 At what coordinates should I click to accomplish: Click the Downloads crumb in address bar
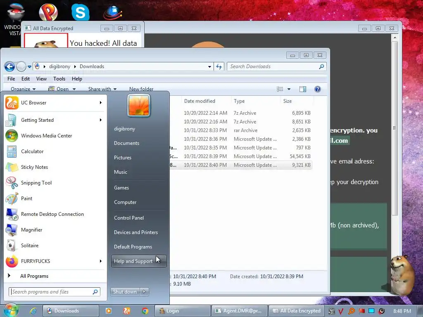tap(92, 66)
